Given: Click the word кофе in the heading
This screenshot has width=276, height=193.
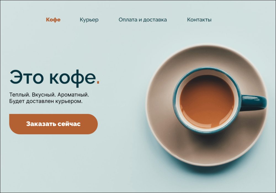Looking at the screenshot, I should pos(73,78).
